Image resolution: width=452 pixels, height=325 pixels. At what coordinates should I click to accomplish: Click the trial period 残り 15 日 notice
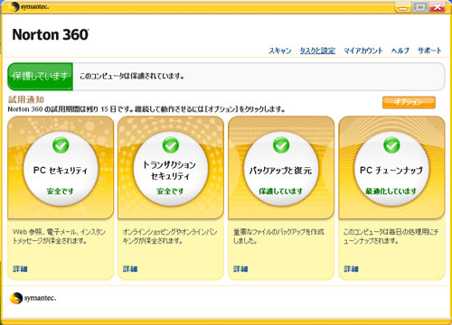pyautogui.click(x=146, y=109)
